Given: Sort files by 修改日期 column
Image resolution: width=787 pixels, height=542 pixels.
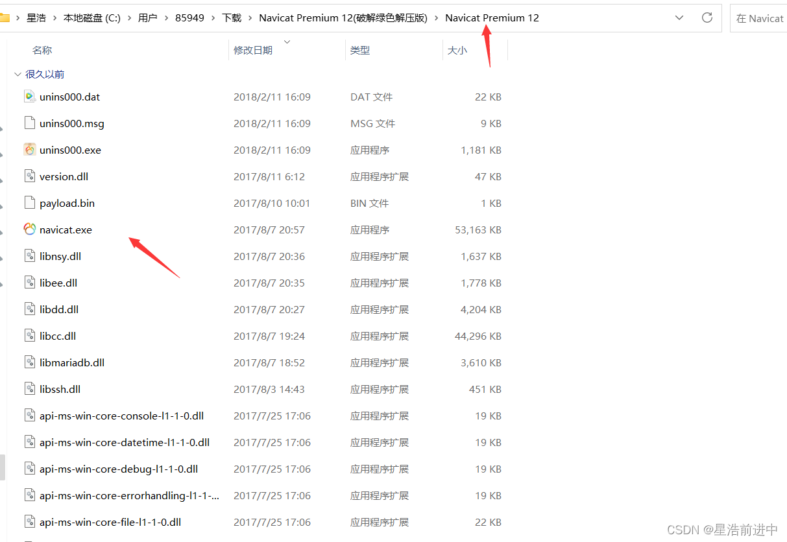Looking at the screenshot, I should pos(253,50).
